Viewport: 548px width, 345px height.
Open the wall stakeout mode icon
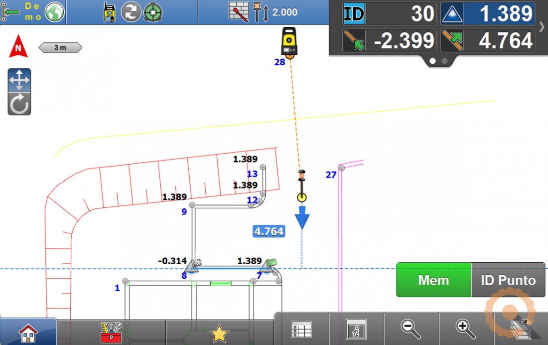(x=239, y=12)
